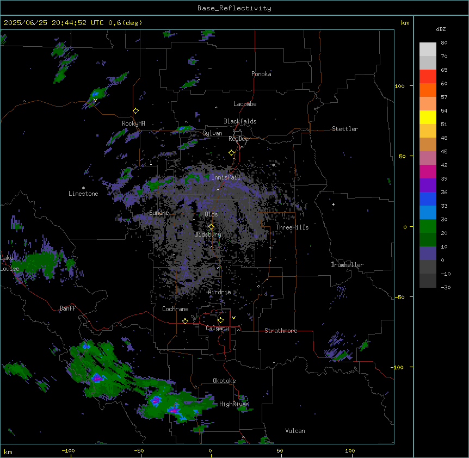Select the magenta 39-42 dBZ swatch
The image size is (469, 458).
[x=428, y=171]
